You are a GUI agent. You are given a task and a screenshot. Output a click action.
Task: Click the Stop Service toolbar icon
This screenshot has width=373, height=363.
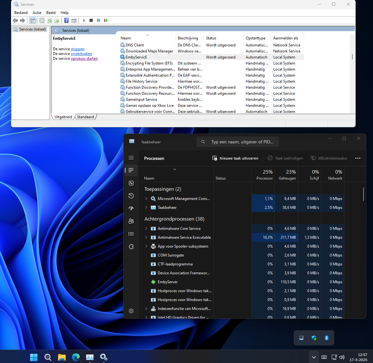(x=91, y=20)
